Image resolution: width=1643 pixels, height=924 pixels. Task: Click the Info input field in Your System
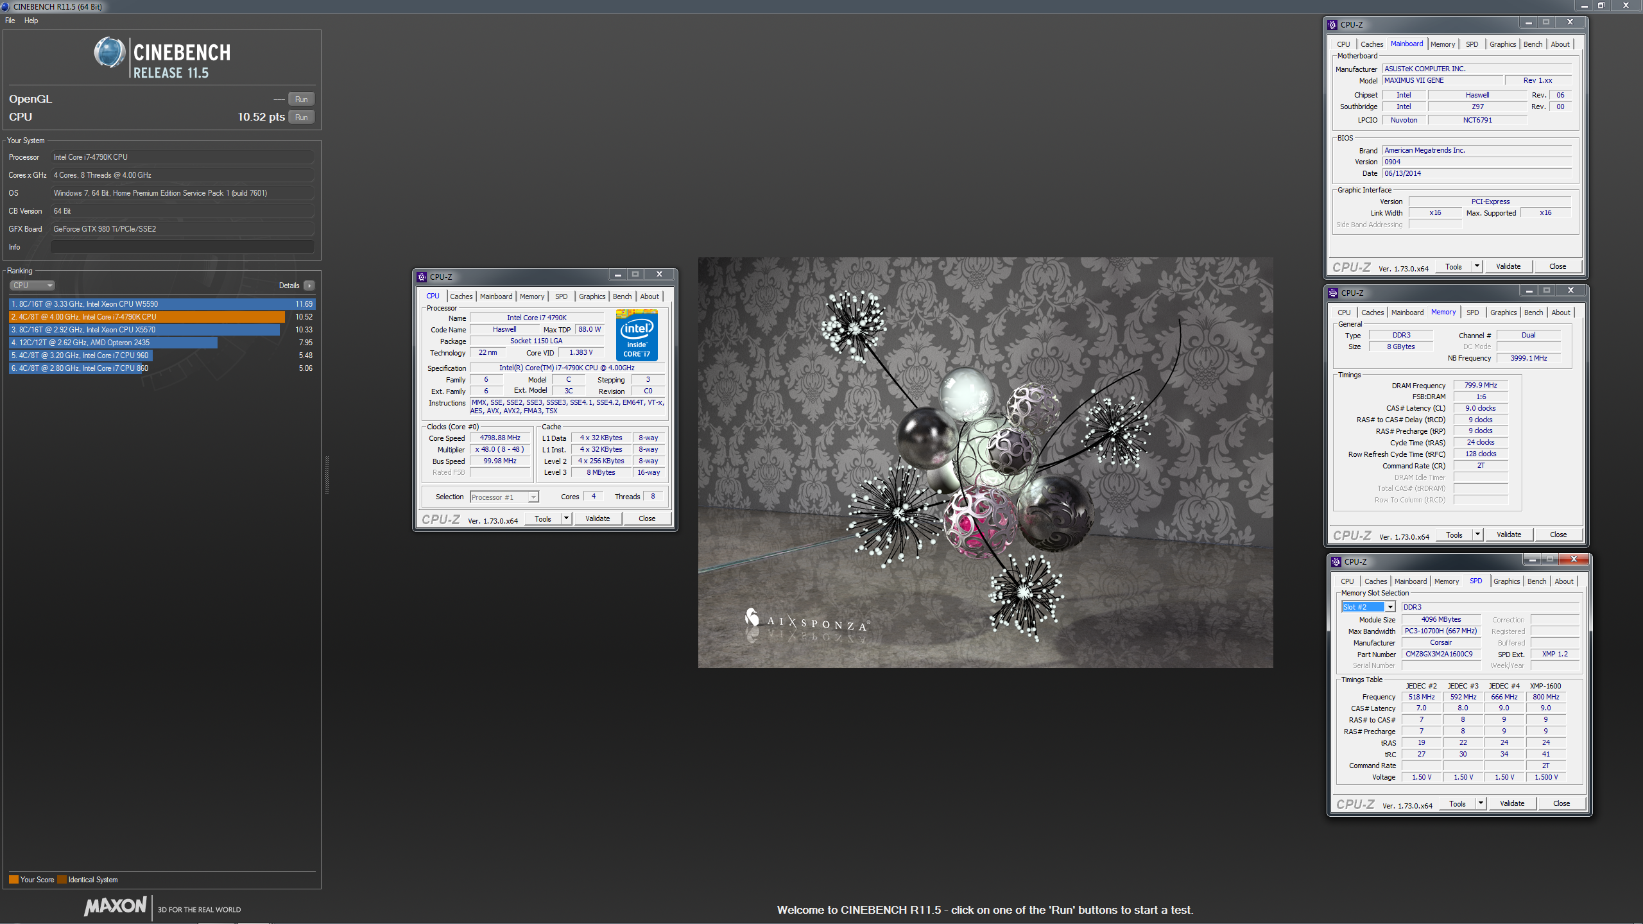pyautogui.click(x=182, y=247)
